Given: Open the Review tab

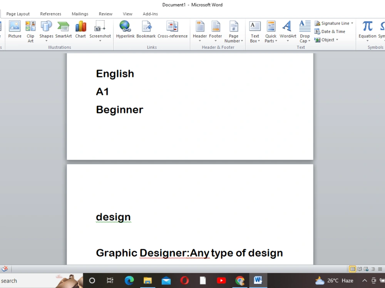Looking at the screenshot, I should 105,14.
